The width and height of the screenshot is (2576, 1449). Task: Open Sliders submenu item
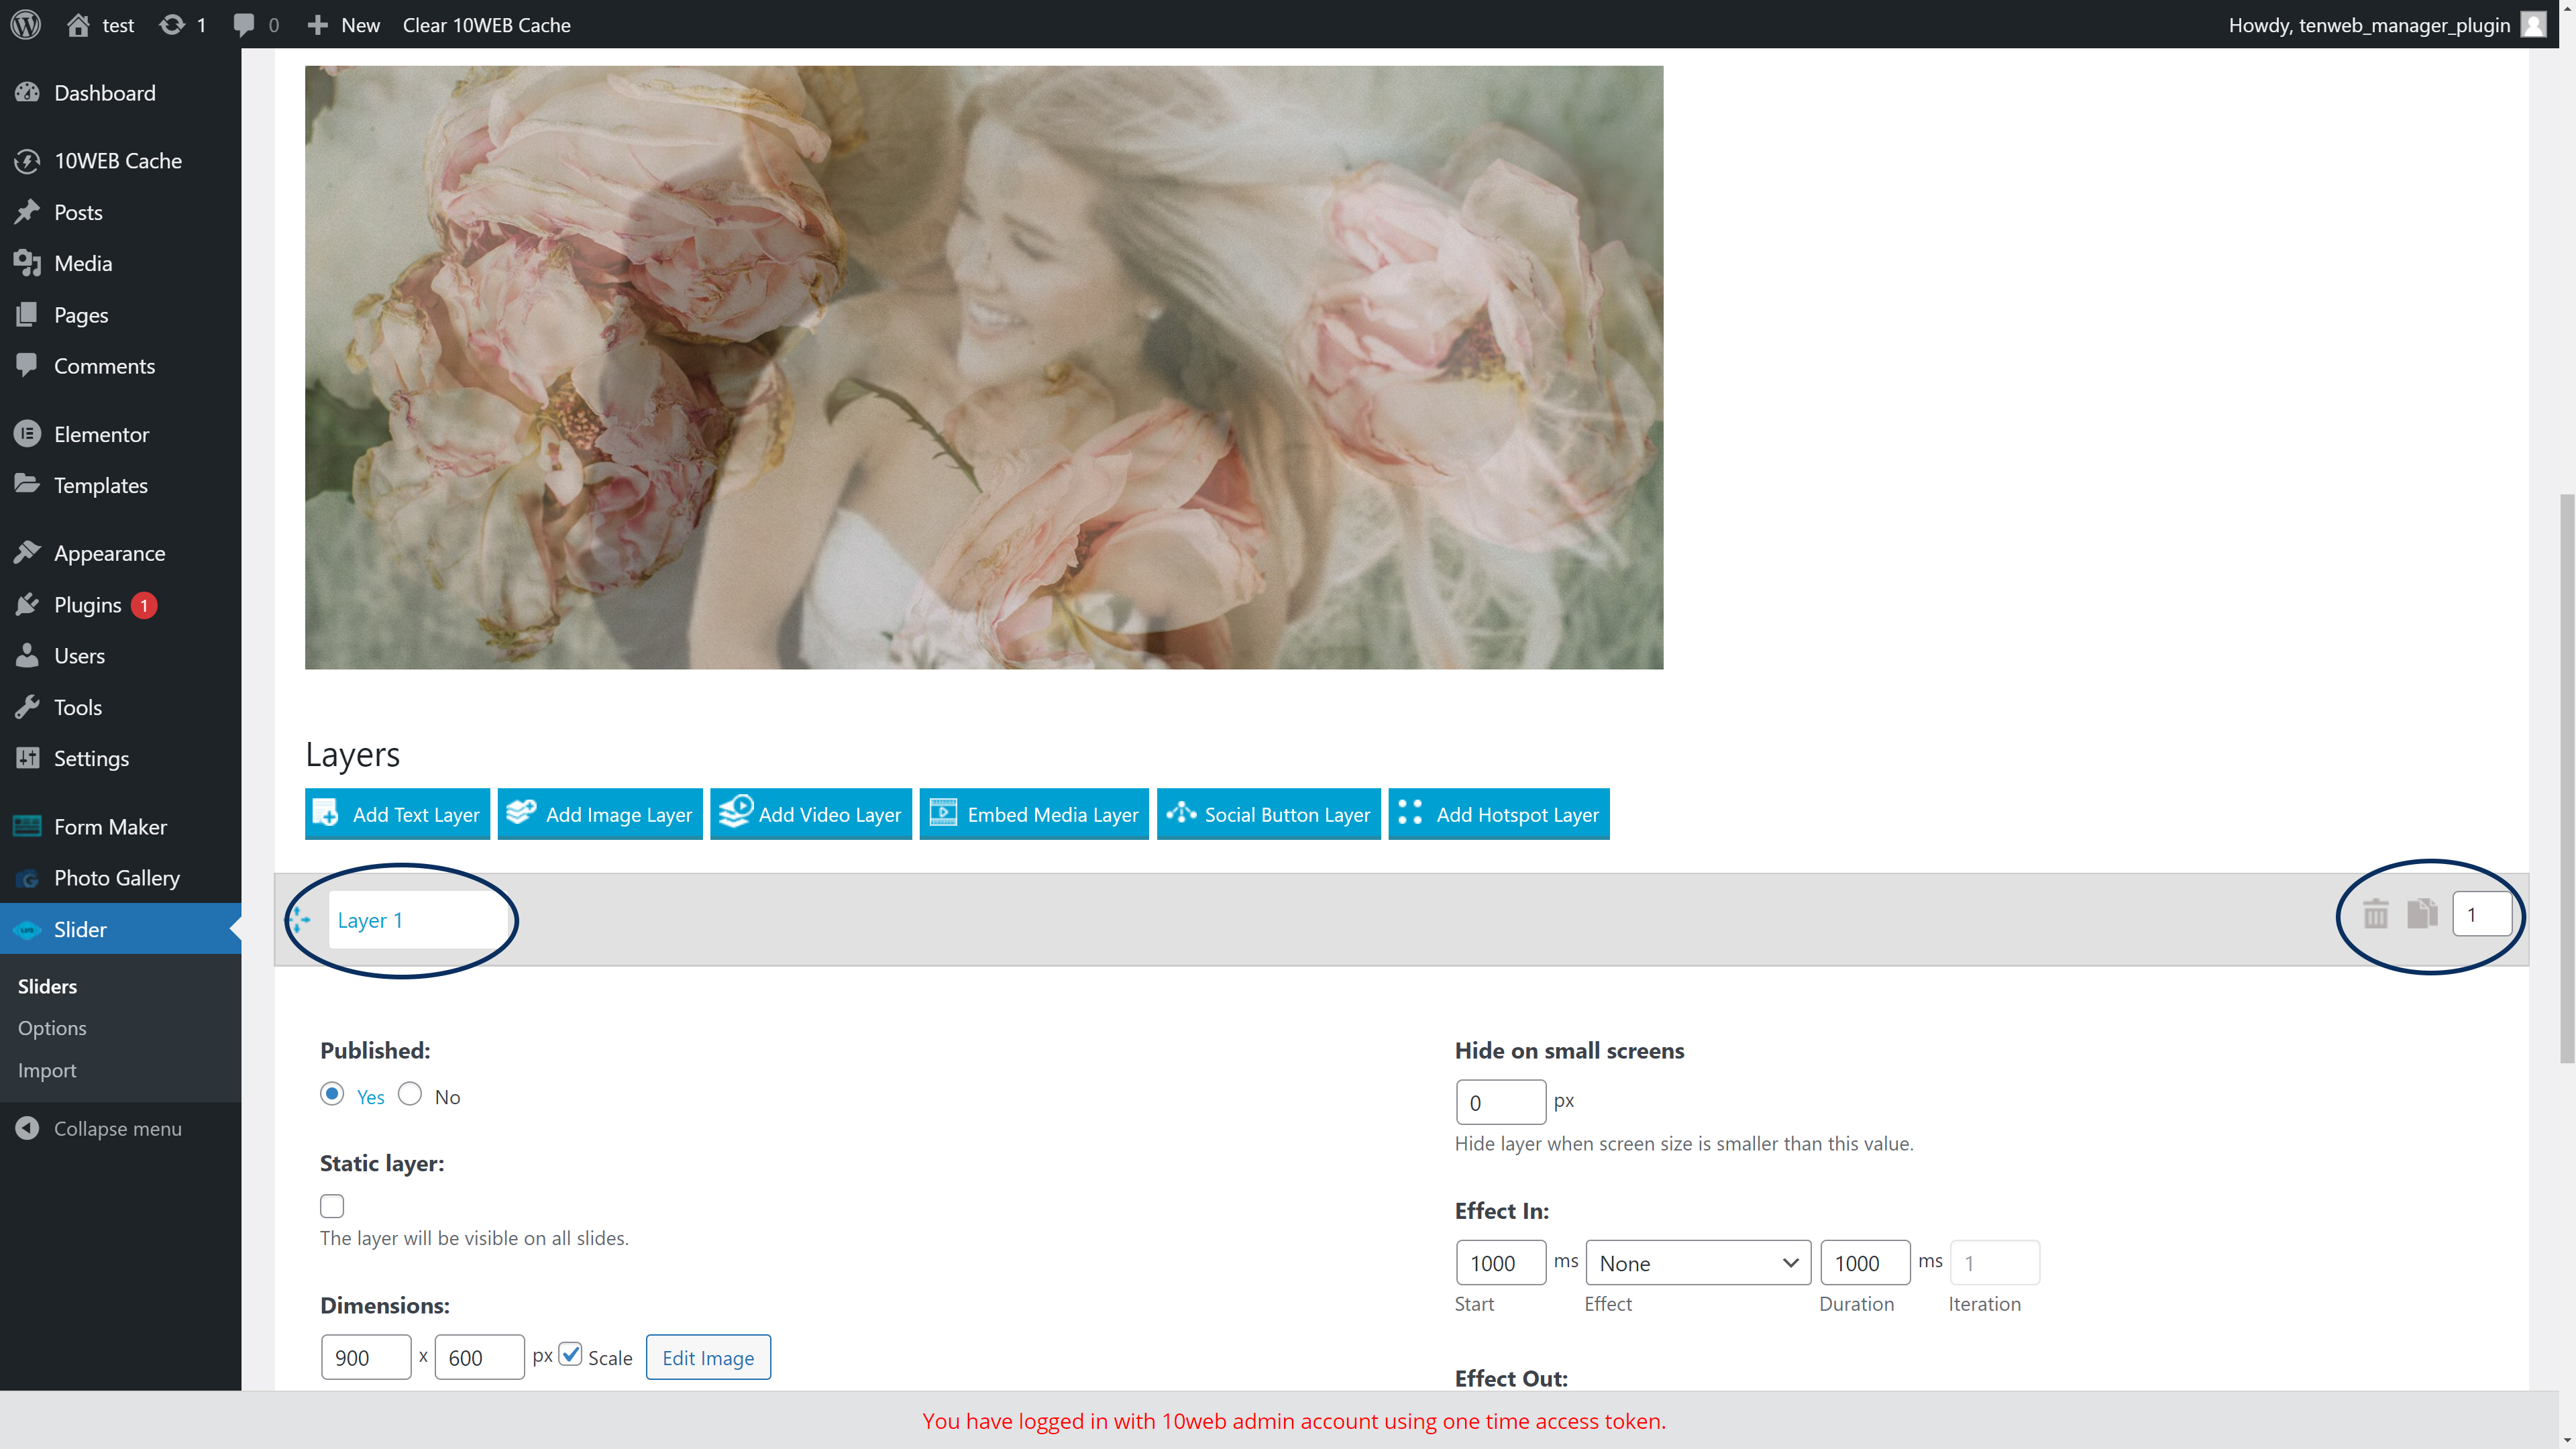(x=47, y=986)
